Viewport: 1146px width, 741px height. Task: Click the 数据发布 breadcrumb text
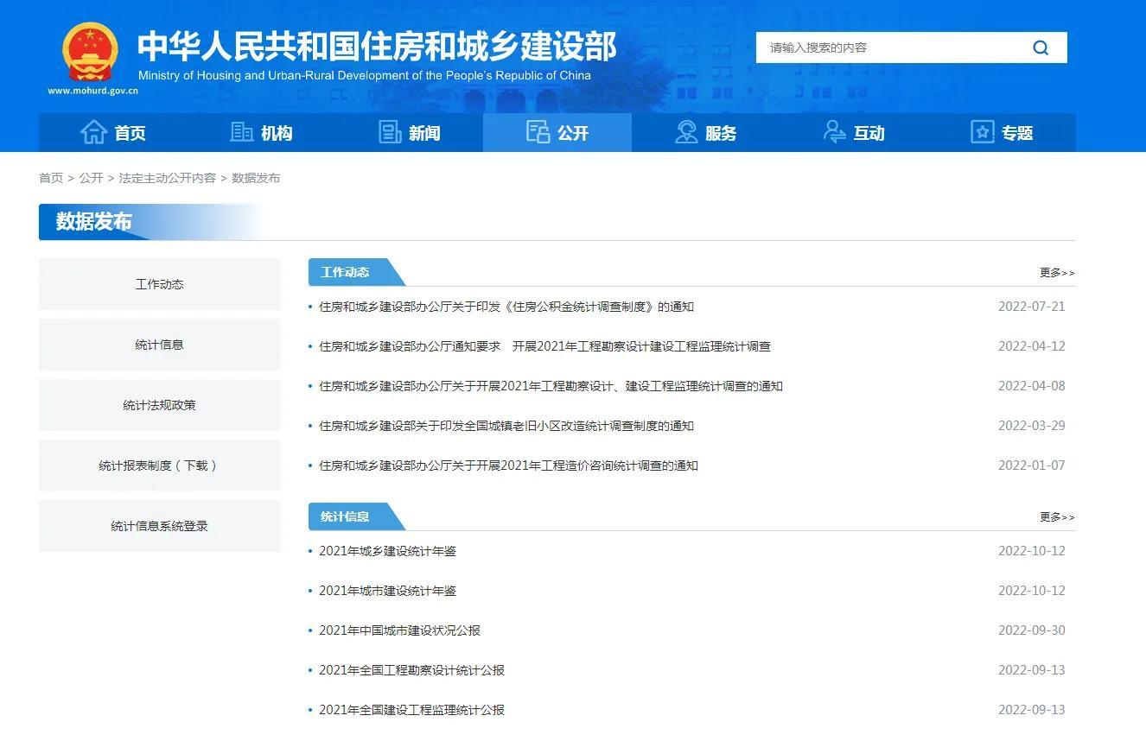point(256,178)
